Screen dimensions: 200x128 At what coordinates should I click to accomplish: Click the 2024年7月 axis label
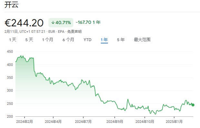[x=83, y=122]
